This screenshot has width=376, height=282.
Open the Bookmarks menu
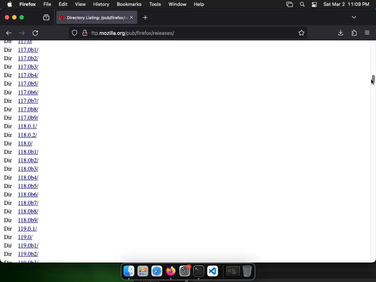(129, 4)
